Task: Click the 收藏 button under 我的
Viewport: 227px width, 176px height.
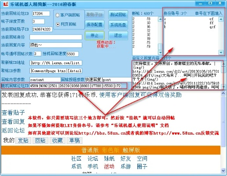Action: point(58,140)
